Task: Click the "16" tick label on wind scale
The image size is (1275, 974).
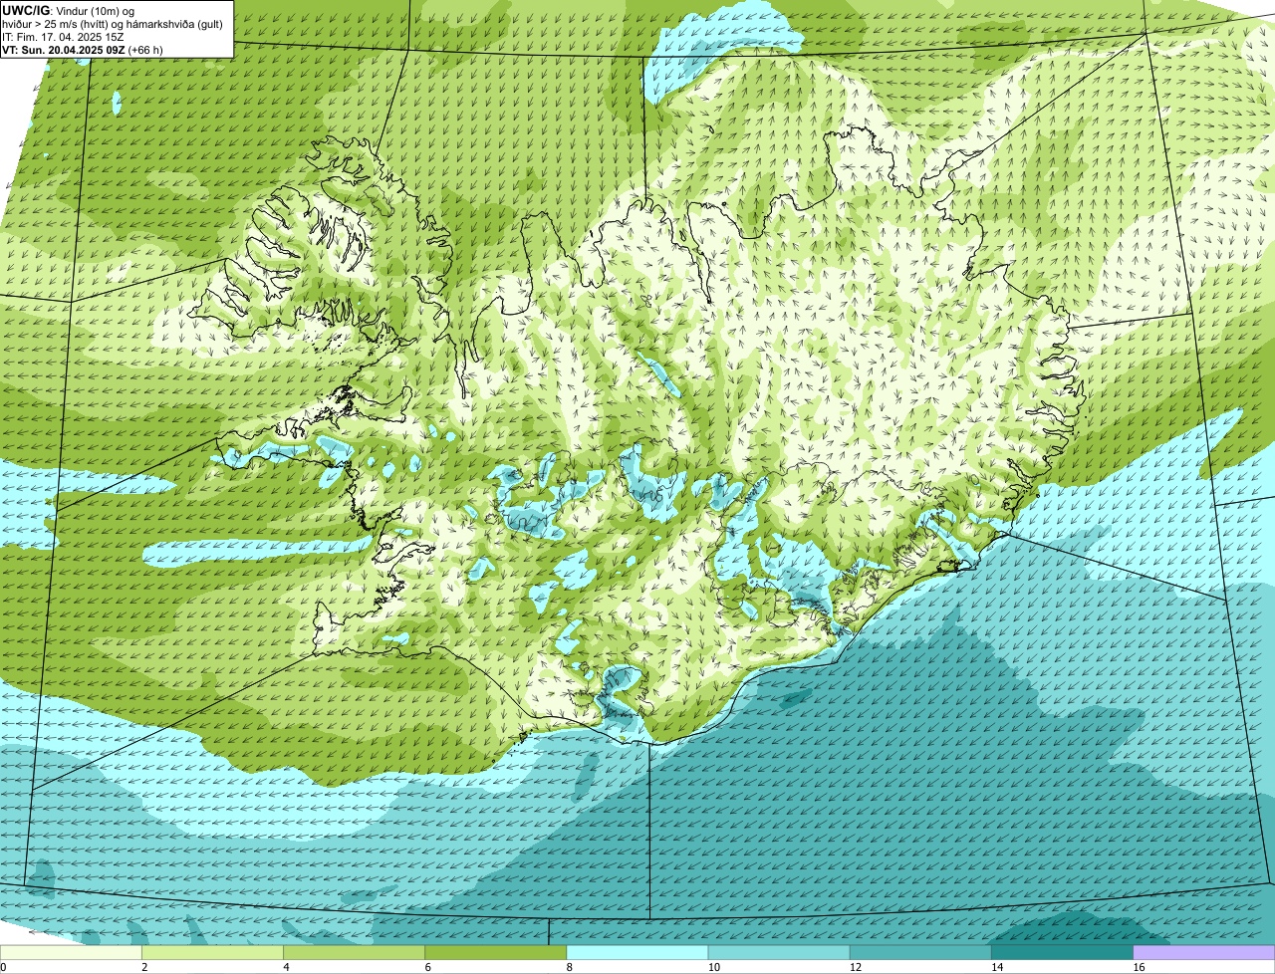Action: click(x=1139, y=967)
